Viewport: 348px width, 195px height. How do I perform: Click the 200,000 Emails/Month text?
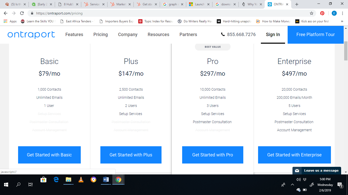294,97
